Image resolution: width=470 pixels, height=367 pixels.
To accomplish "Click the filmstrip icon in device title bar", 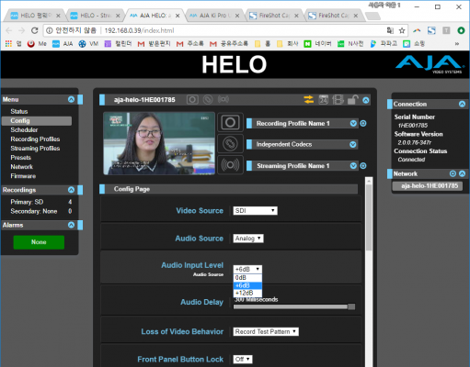I will tap(338, 100).
